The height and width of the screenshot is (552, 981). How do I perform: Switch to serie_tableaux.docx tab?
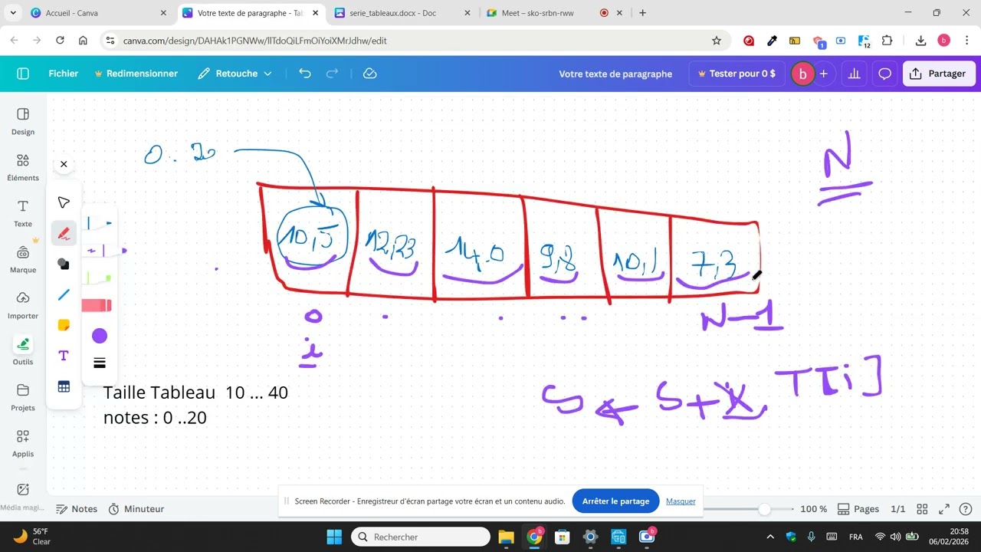click(401, 13)
